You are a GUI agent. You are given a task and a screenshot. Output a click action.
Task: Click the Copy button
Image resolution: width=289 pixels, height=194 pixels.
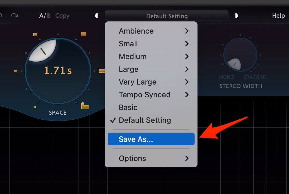click(x=62, y=16)
